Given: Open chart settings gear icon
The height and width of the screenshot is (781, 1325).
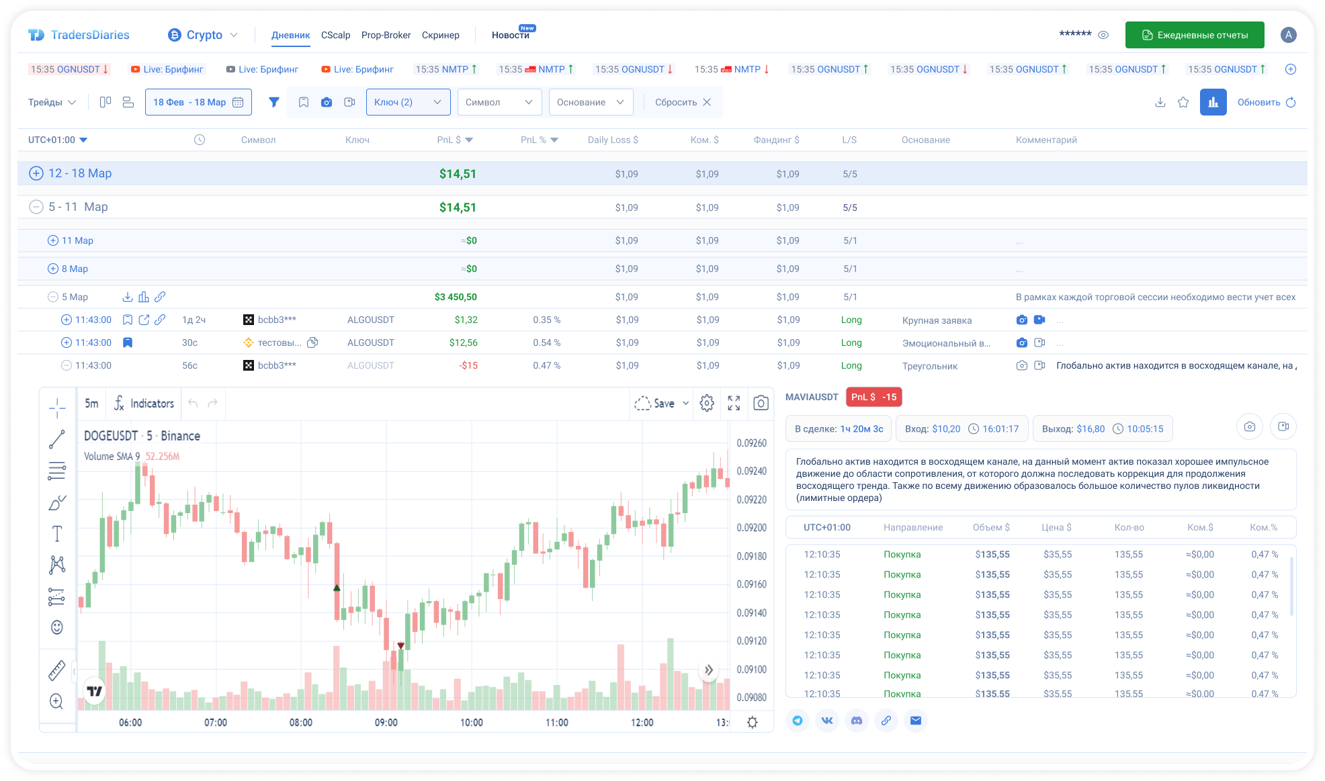Looking at the screenshot, I should pos(707,403).
